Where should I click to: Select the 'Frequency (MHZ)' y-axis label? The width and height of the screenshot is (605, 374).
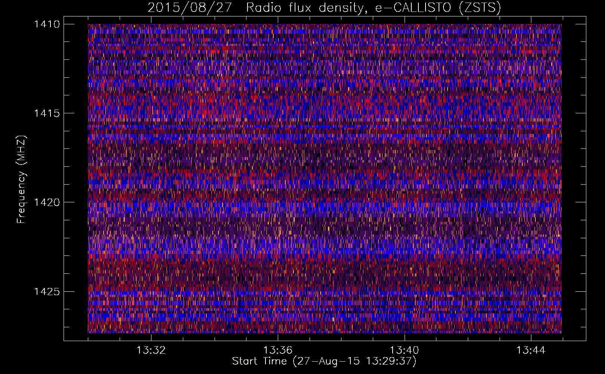(x=21, y=180)
